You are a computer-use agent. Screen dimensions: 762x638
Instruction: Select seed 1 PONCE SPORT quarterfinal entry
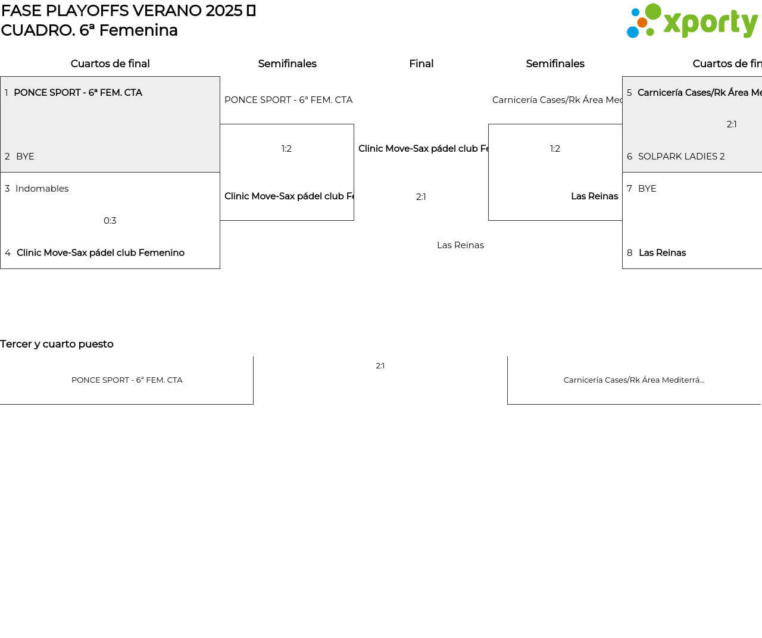coord(78,93)
